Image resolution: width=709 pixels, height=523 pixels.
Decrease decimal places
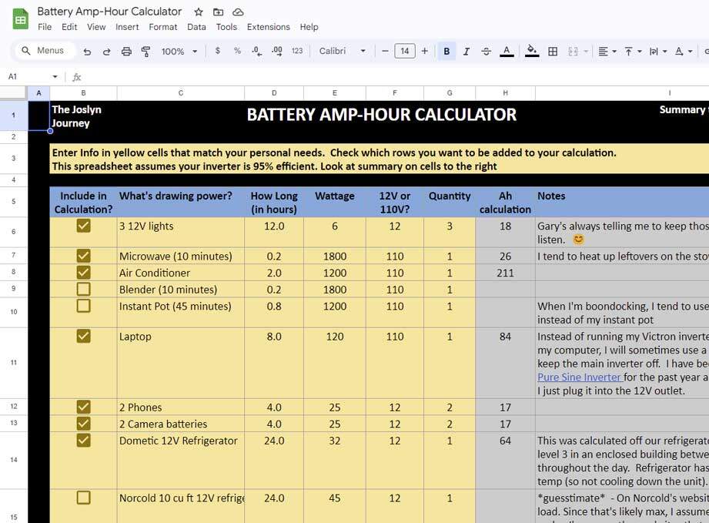[x=257, y=51]
